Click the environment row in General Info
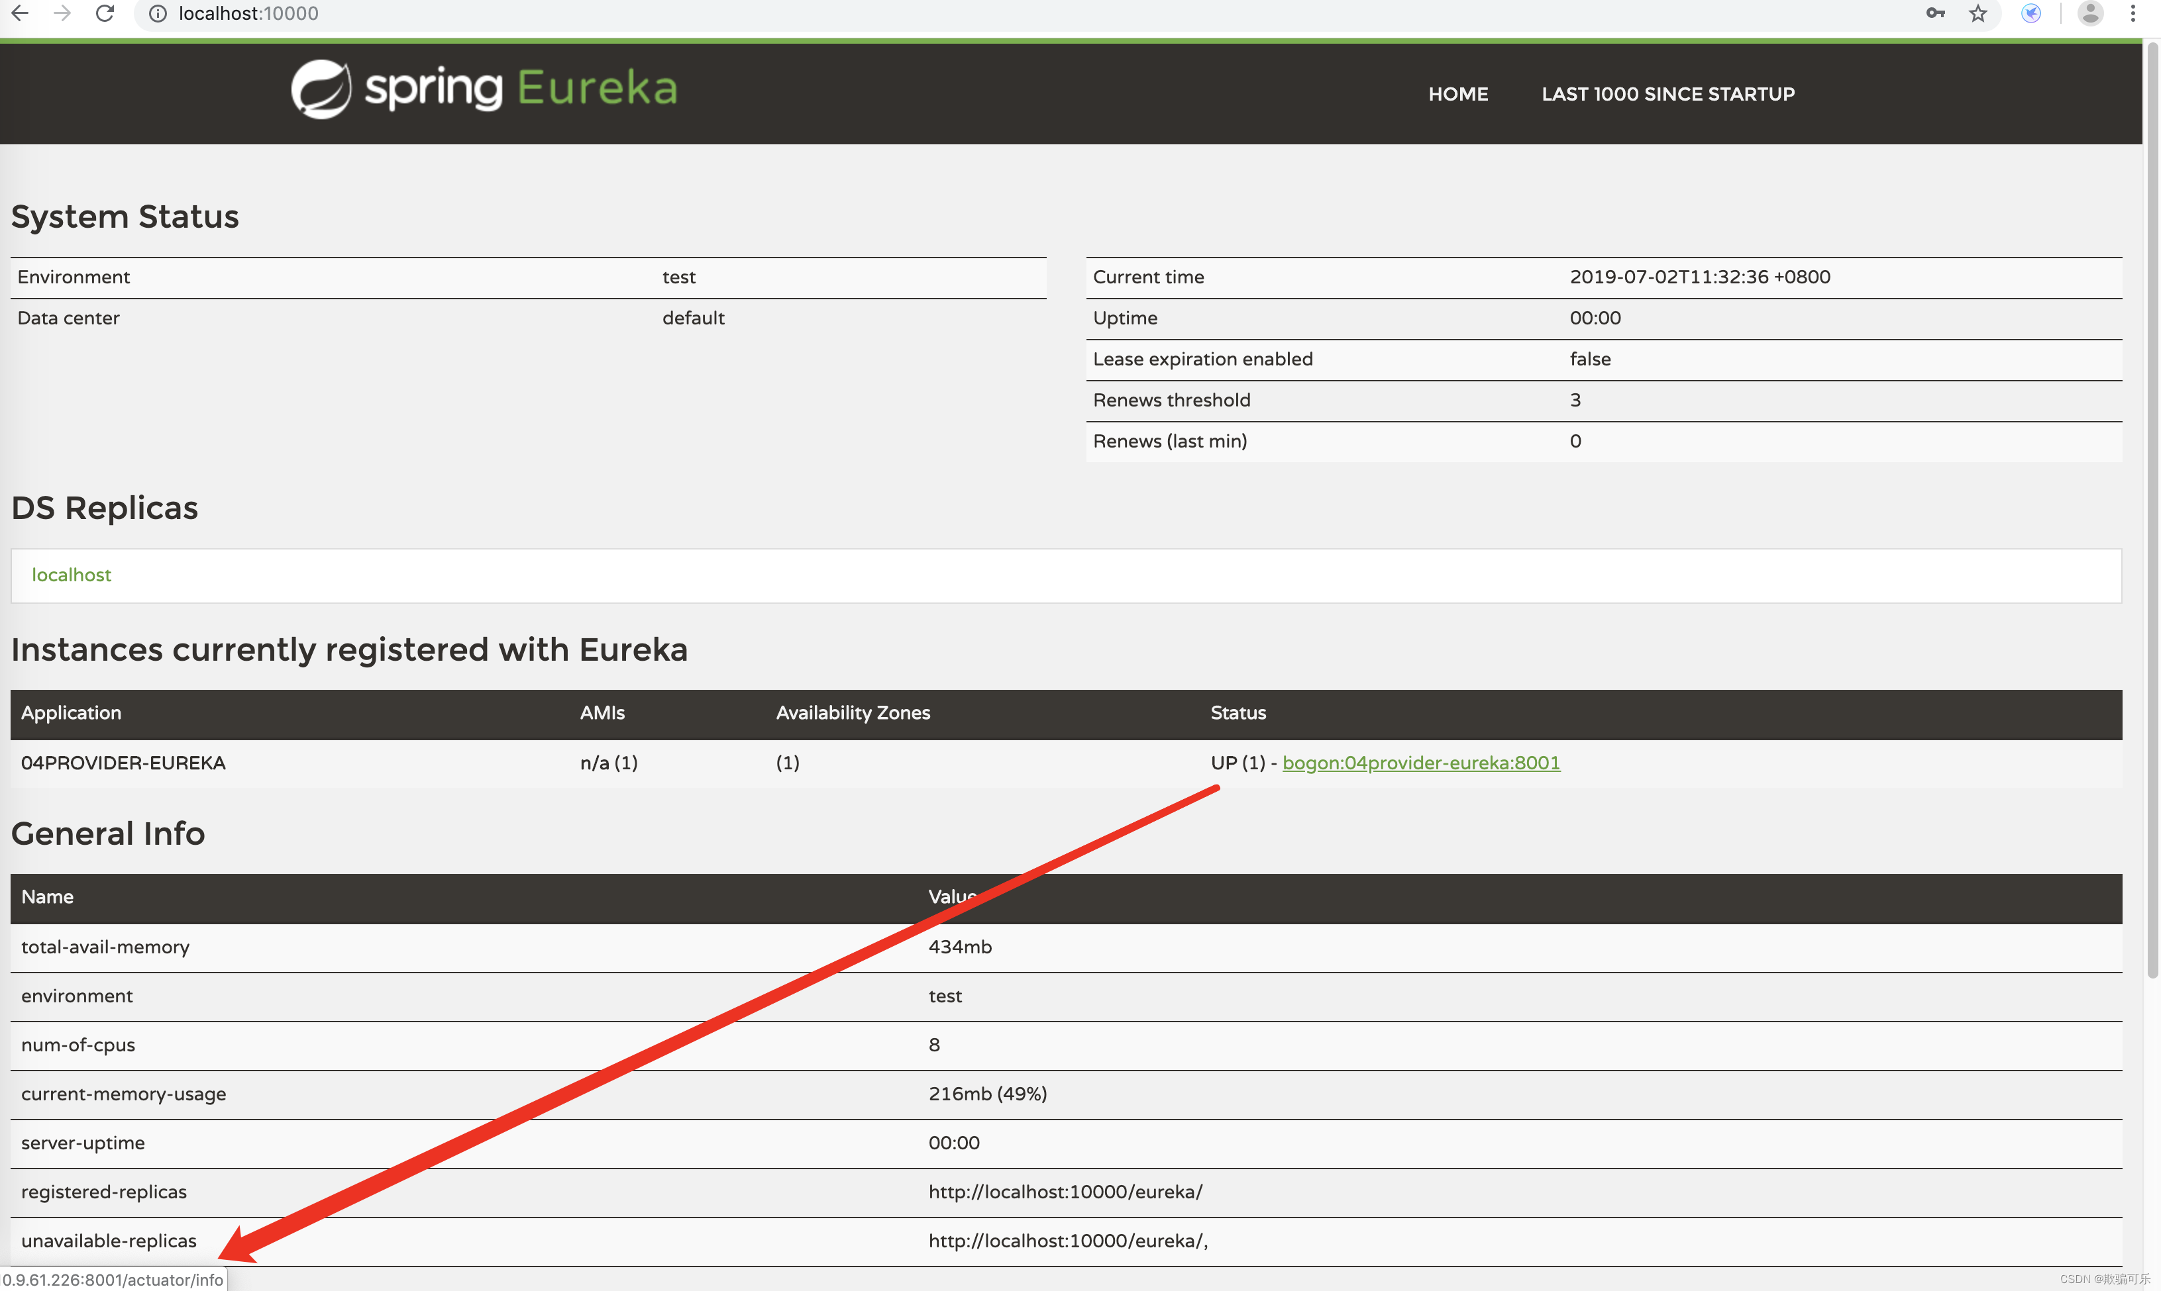This screenshot has height=1291, width=2161. tap(1066, 996)
